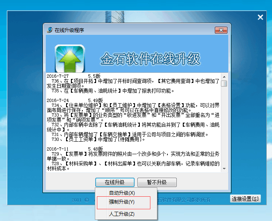This screenshot has height=221, width=272.
Task: Click the 在线升级程序 title bar text
Action: tap(70, 31)
